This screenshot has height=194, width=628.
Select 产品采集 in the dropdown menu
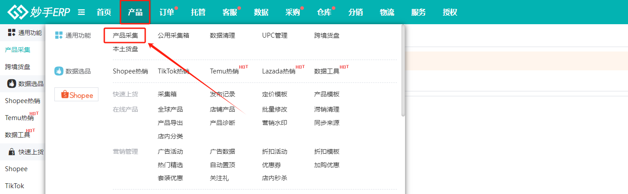click(125, 35)
